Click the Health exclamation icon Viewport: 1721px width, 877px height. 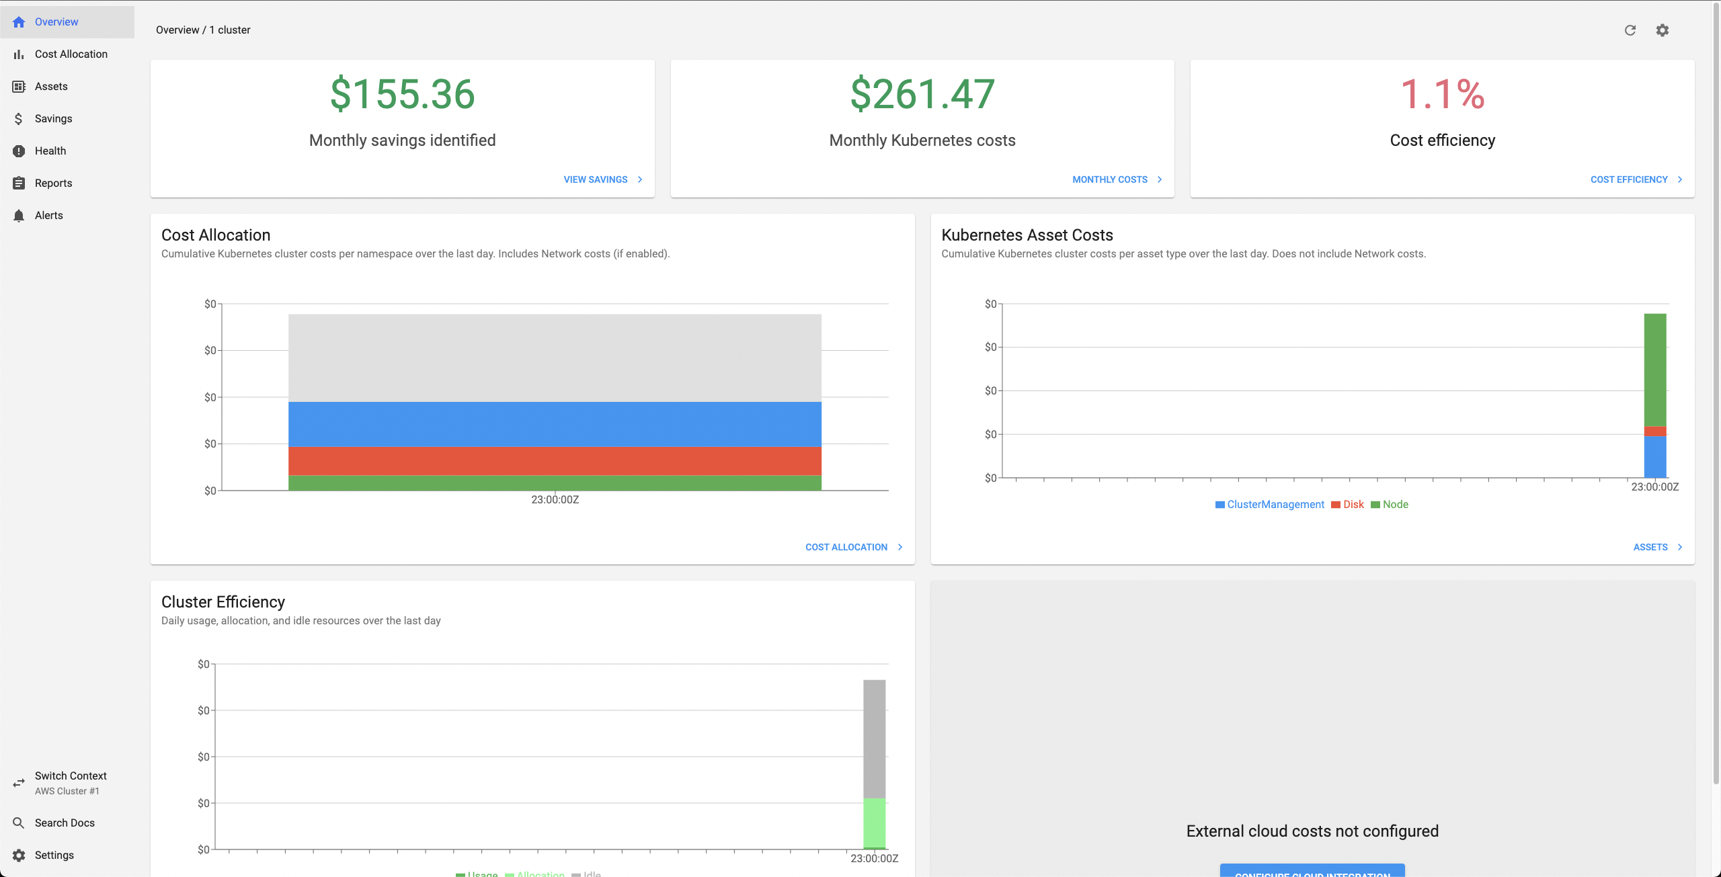(x=19, y=151)
